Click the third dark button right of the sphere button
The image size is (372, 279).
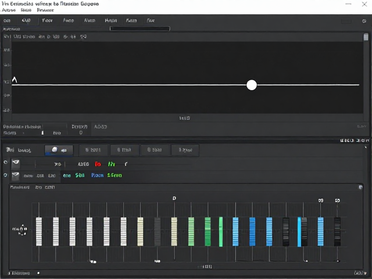[155, 150]
